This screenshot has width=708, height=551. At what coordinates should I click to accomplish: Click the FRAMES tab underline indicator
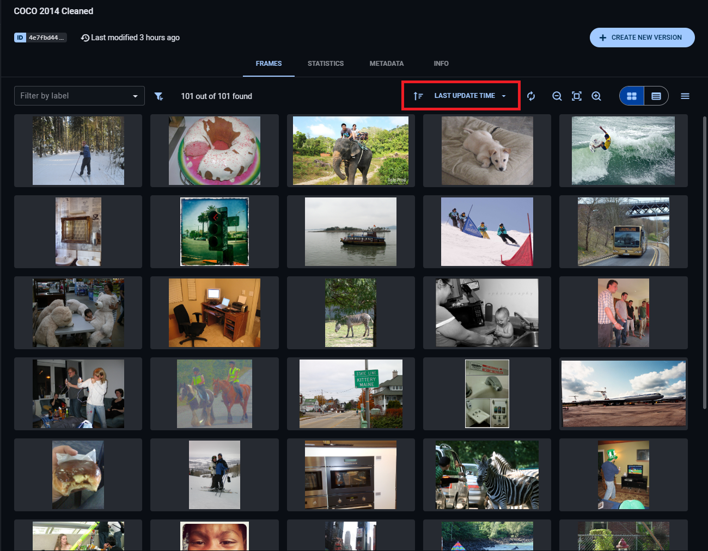268,77
